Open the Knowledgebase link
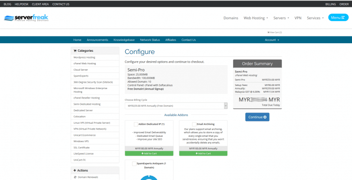 pos(124,40)
